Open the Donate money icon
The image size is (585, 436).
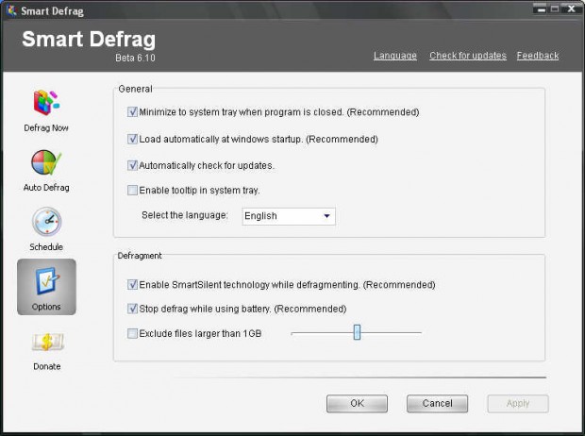[47, 342]
